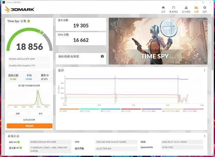Toggle the turquoise CPU temperature legend series

click(x=90, y=110)
